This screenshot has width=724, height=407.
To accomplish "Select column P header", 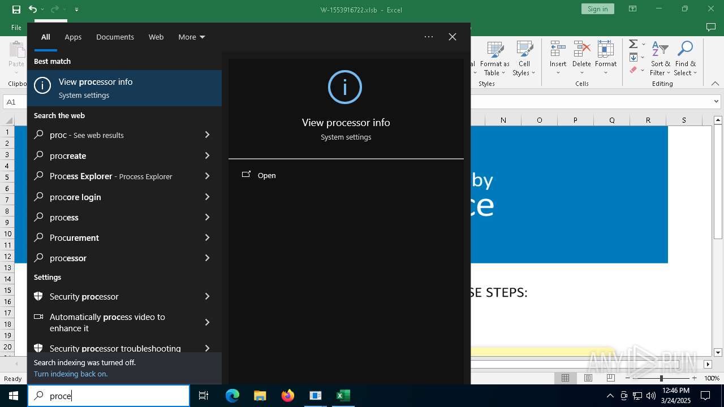I will pos(575,120).
